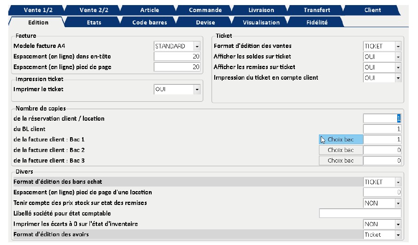Switch to the Vente 1/2 tab
The height and width of the screenshot is (245, 418).
pos(38,10)
